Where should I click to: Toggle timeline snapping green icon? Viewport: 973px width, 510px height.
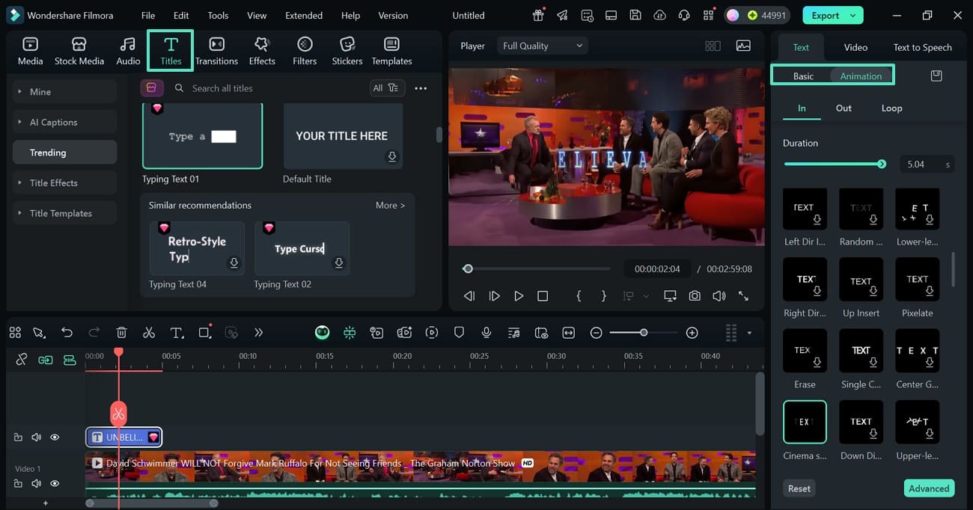(350, 333)
